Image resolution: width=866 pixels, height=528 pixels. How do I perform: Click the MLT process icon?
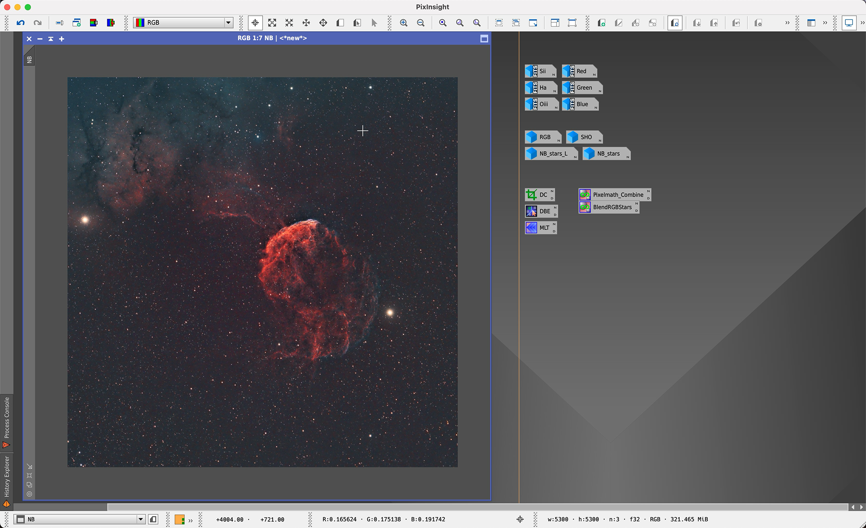coord(540,228)
